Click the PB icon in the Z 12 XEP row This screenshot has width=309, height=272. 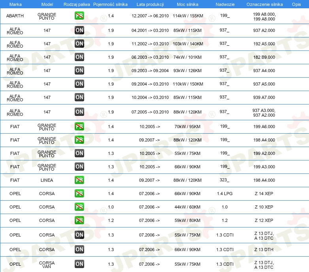click(79, 220)
